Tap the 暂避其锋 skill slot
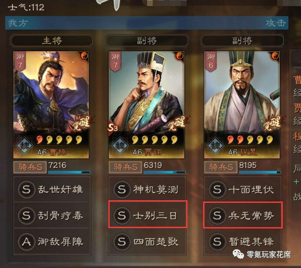 243,242
